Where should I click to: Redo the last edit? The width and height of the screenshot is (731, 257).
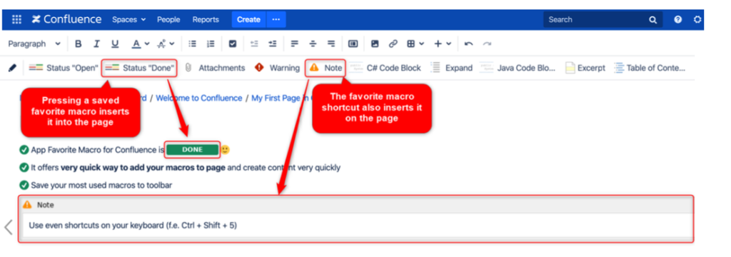coord(487,44)
